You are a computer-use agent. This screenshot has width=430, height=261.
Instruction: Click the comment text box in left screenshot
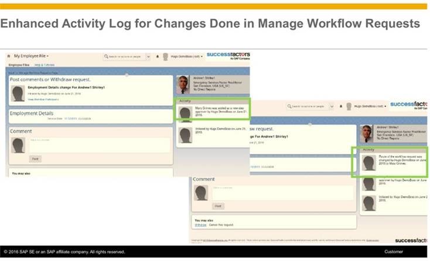[99, 145]
